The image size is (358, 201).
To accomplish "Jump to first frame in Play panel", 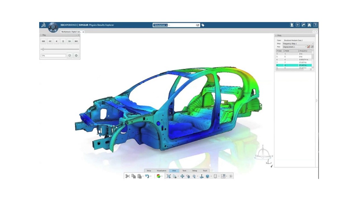I will (x=43, y=41).
